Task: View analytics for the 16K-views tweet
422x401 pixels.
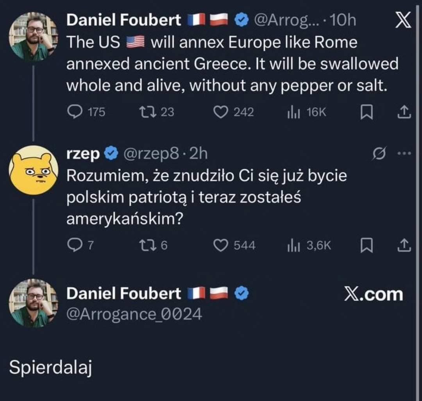Action: pyautogui.click(x=293, y=112)
